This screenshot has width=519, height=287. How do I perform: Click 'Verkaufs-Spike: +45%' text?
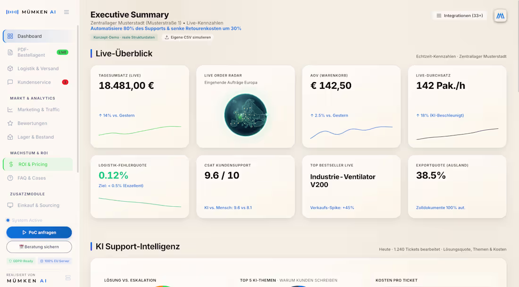point(332,208)
